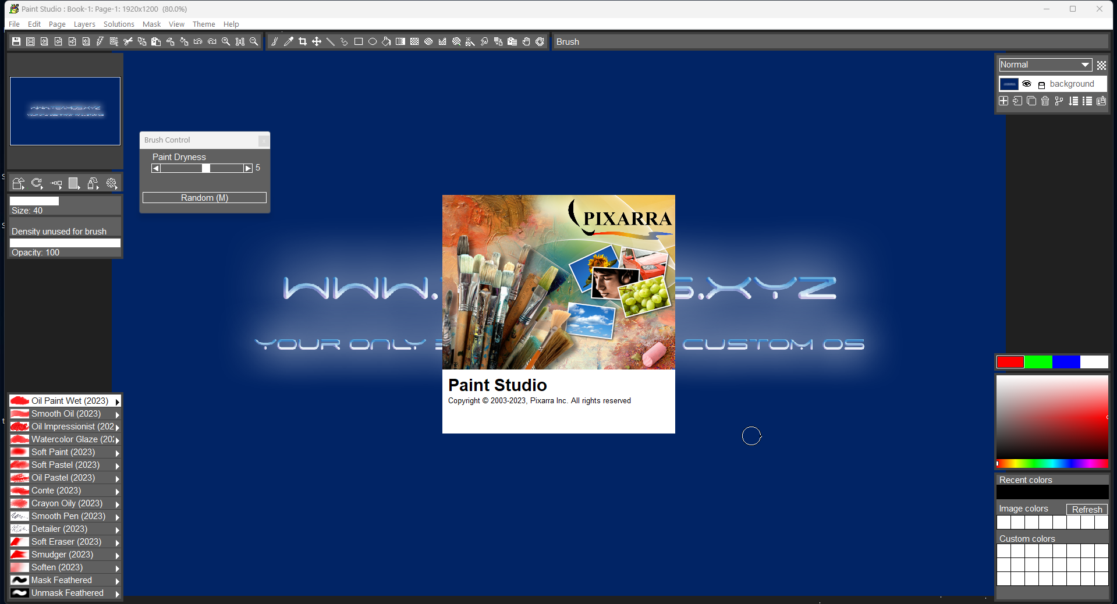
Task: Click the Random (M) button
Action: pos(204,198)
